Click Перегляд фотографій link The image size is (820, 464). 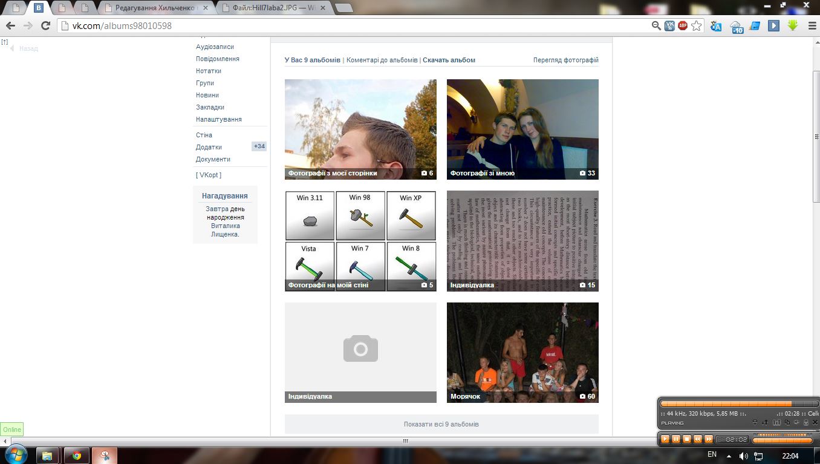(x=566, y=60)
